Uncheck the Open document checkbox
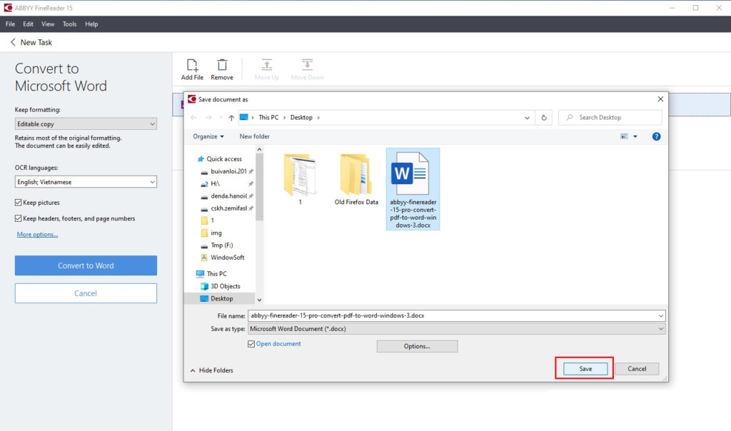Image resolution: width=731 pixels, height=431 pixels. point(251,344)
